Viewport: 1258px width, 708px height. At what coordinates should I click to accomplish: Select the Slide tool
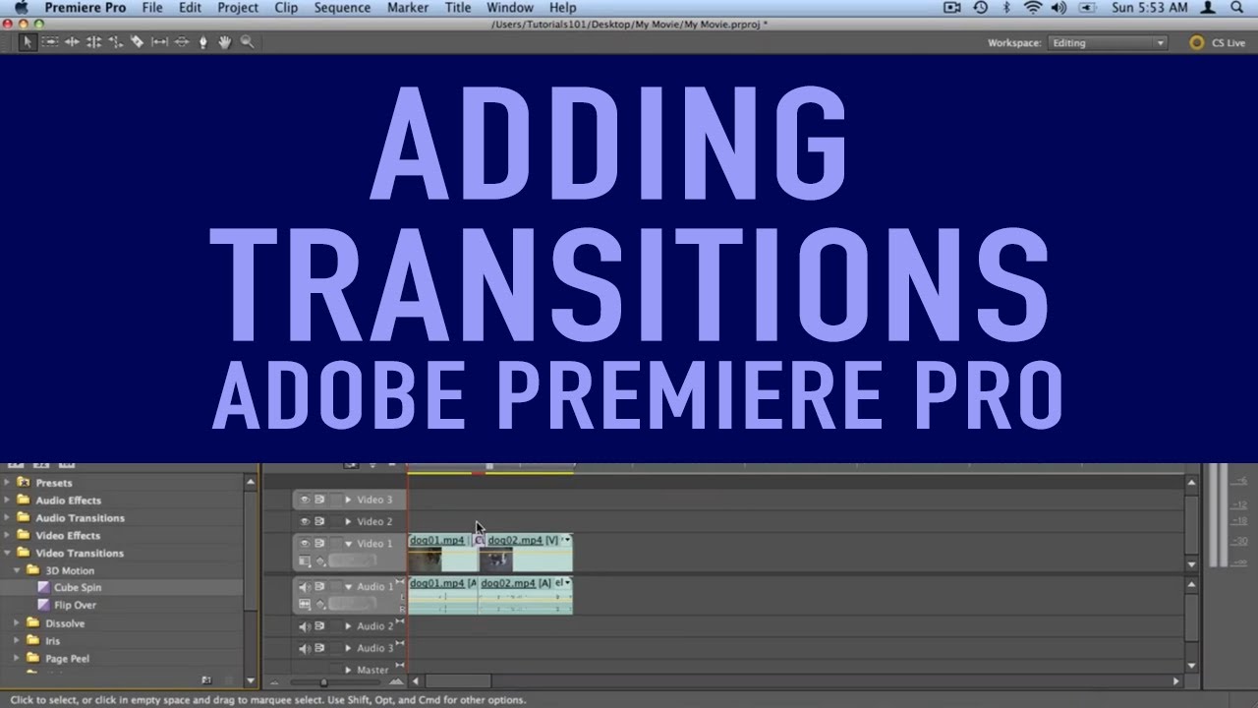pos(181,41)
